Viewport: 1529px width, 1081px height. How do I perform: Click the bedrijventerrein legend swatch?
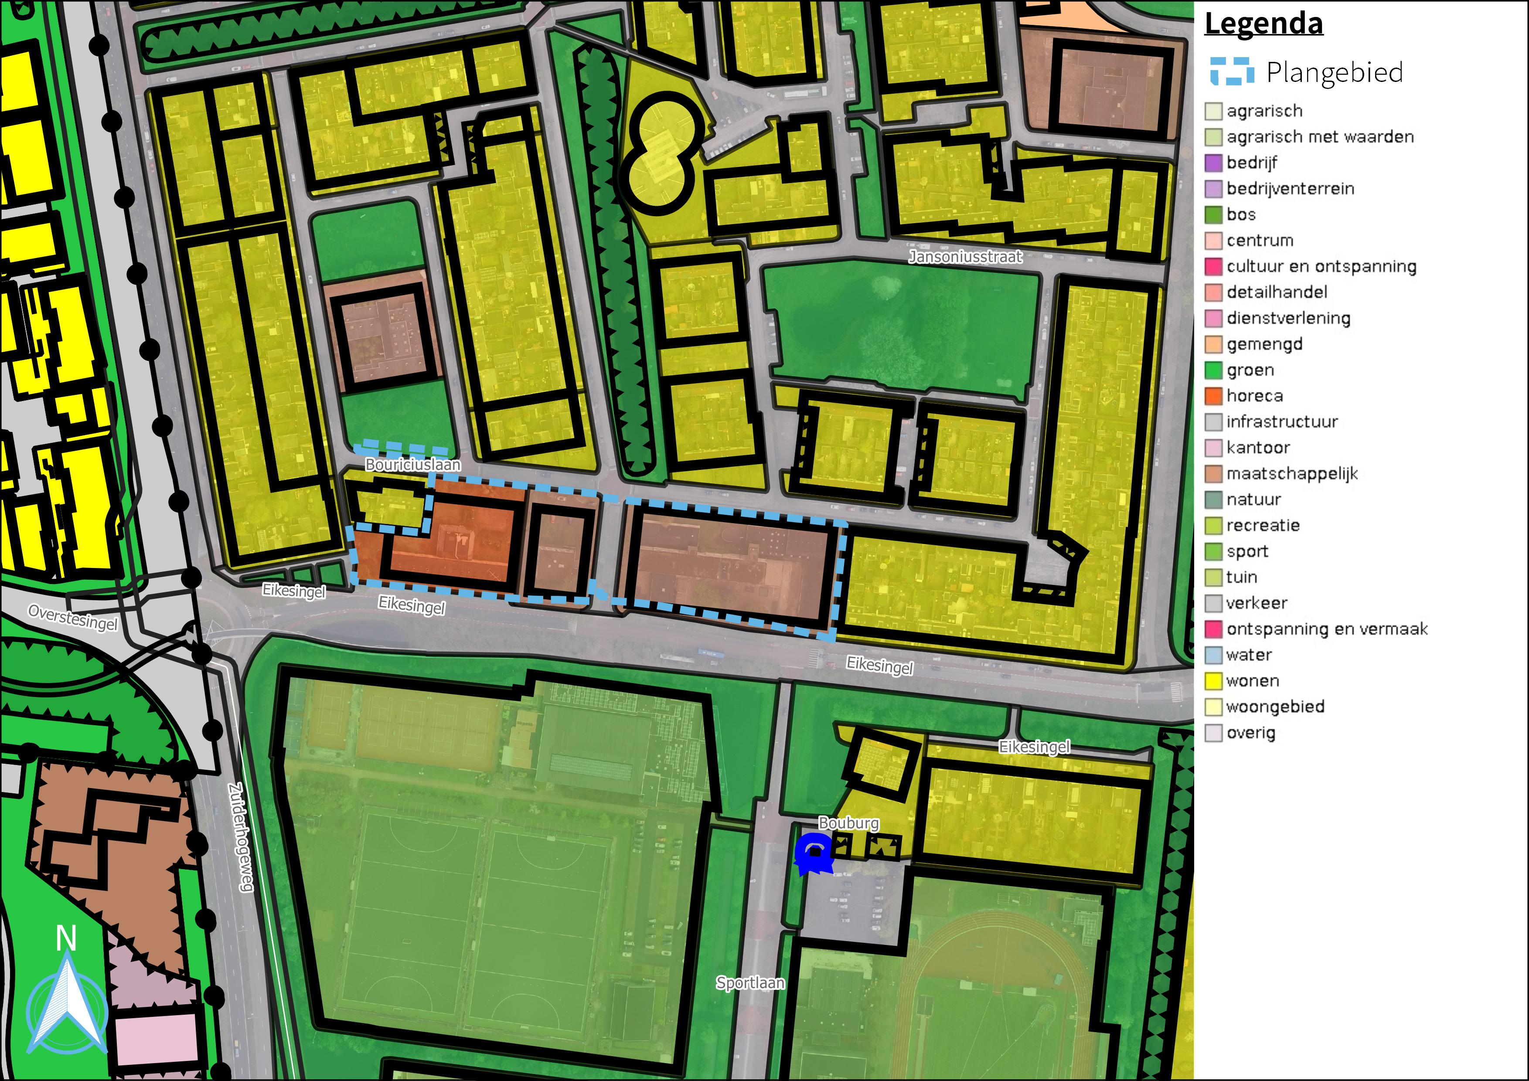(1213, 188)
